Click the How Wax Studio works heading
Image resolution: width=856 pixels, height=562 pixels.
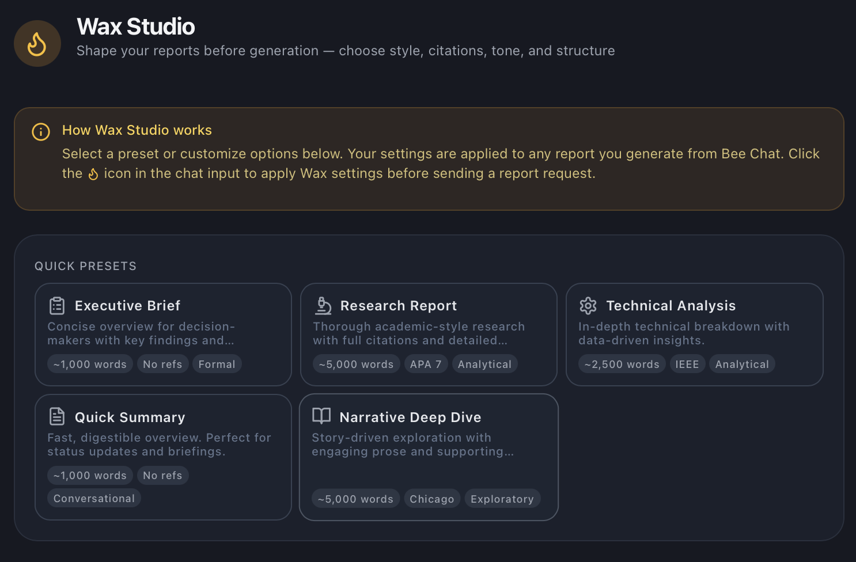[x=137, y=130]
